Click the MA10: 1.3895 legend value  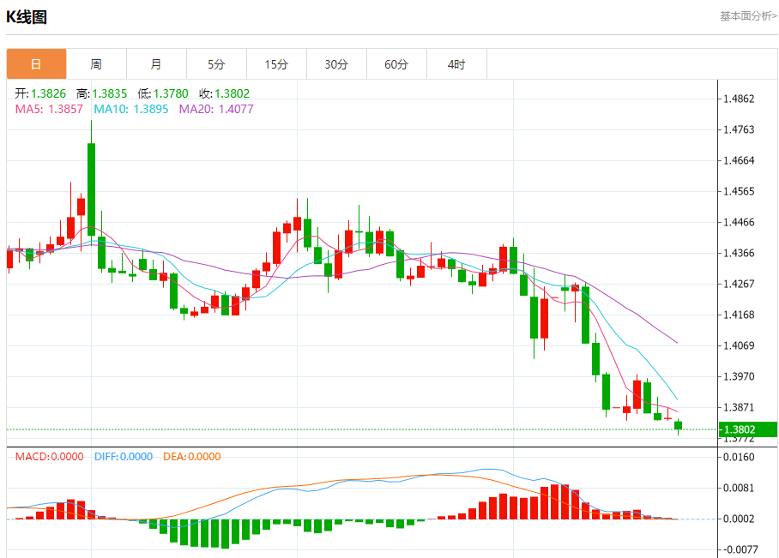(131, 109)
